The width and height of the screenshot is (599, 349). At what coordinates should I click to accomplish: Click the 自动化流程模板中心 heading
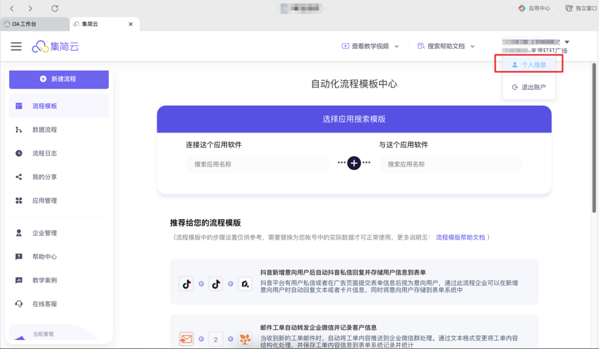coord(354,84)
